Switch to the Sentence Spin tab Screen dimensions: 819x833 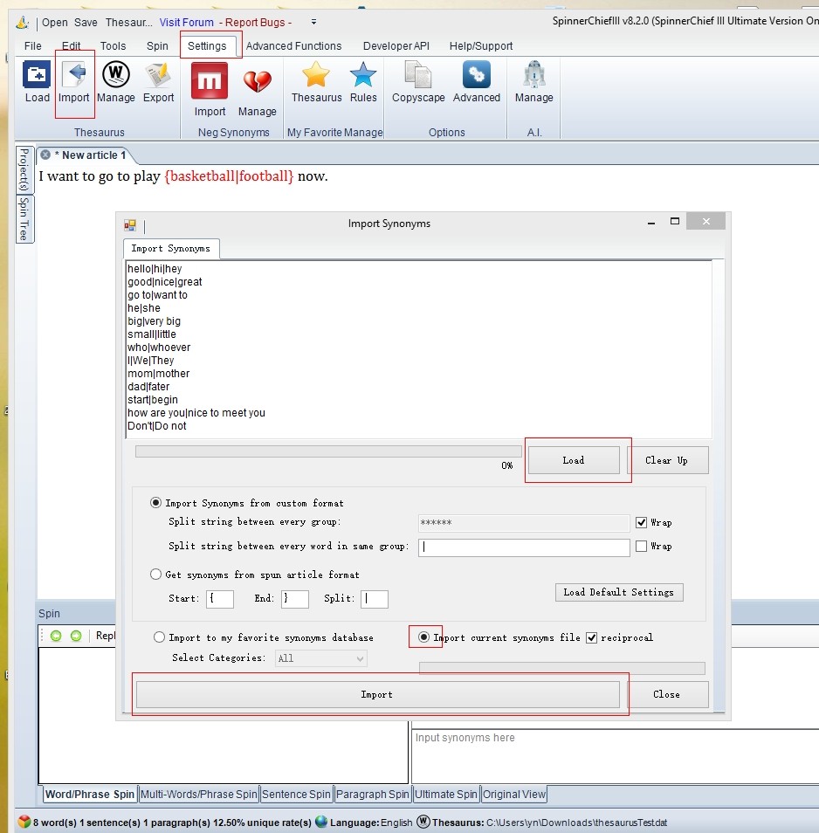coord(296,795)
